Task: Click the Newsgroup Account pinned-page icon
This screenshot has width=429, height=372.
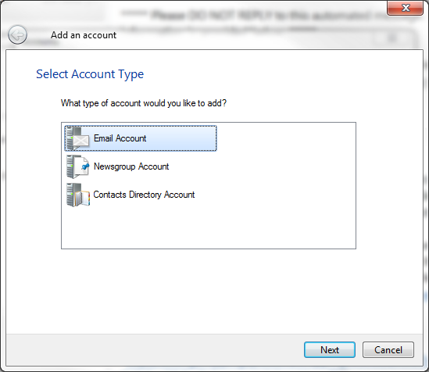Action: [82, 167]
